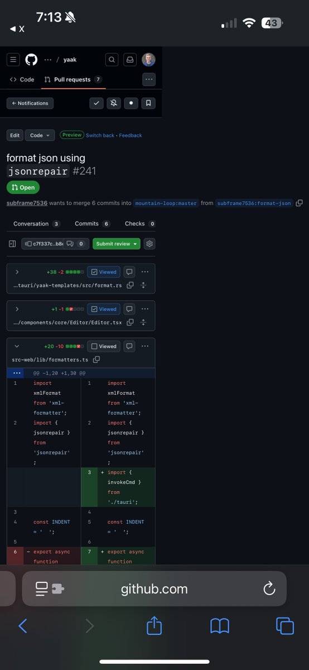This screenshot has width=309, height=670.
Task: Comment on Editor.tsx file
Action: [x=129, y=309]
